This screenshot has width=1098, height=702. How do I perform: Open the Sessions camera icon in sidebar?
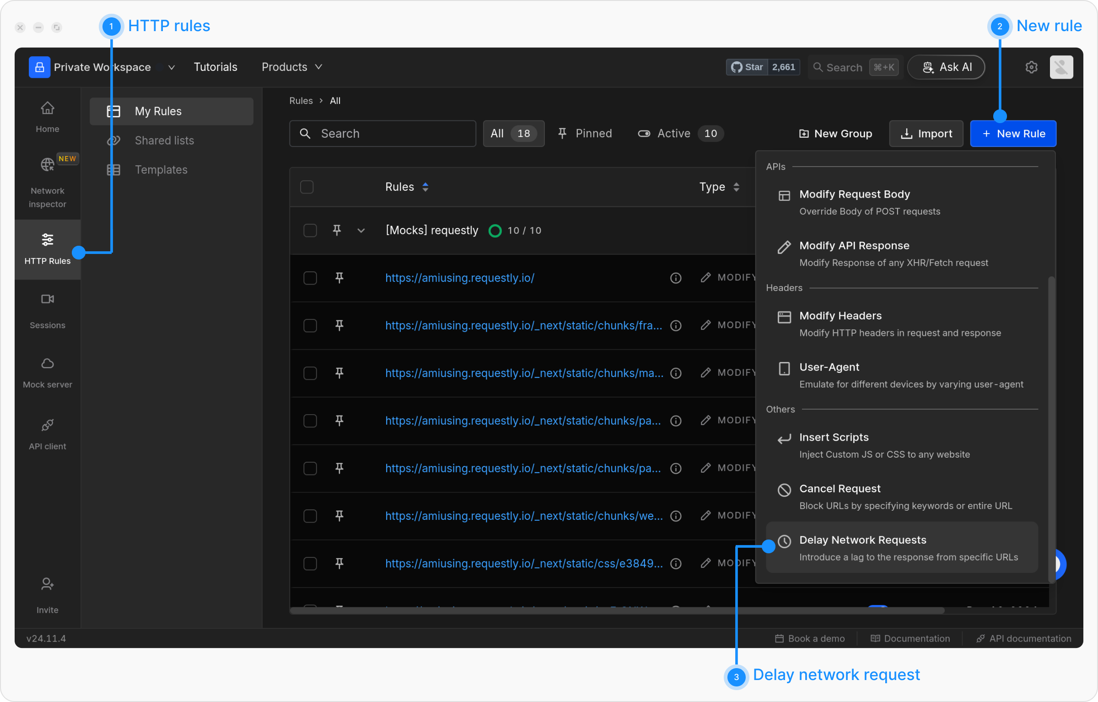click(x=48, y=299)
